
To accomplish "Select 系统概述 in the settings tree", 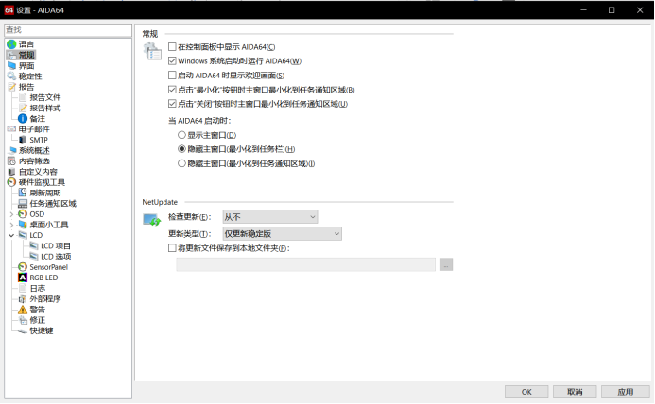I will click(x=34, y=150).
